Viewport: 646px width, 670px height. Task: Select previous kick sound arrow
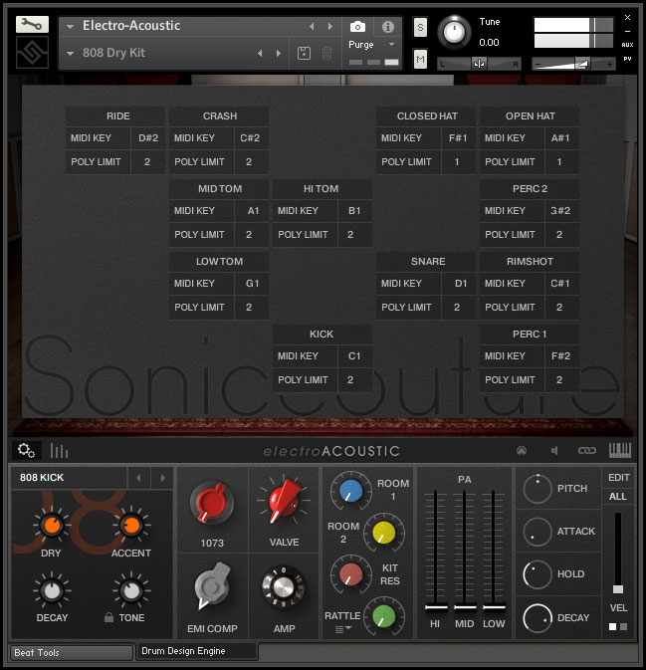click(x=138, y=478)
